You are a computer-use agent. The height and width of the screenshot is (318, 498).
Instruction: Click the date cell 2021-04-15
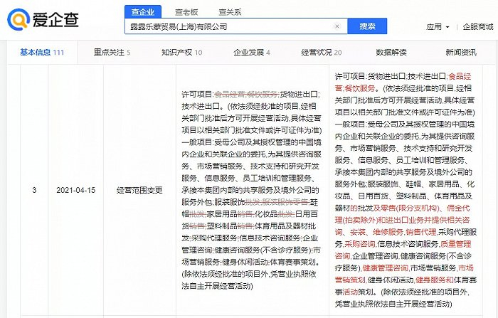76,190
